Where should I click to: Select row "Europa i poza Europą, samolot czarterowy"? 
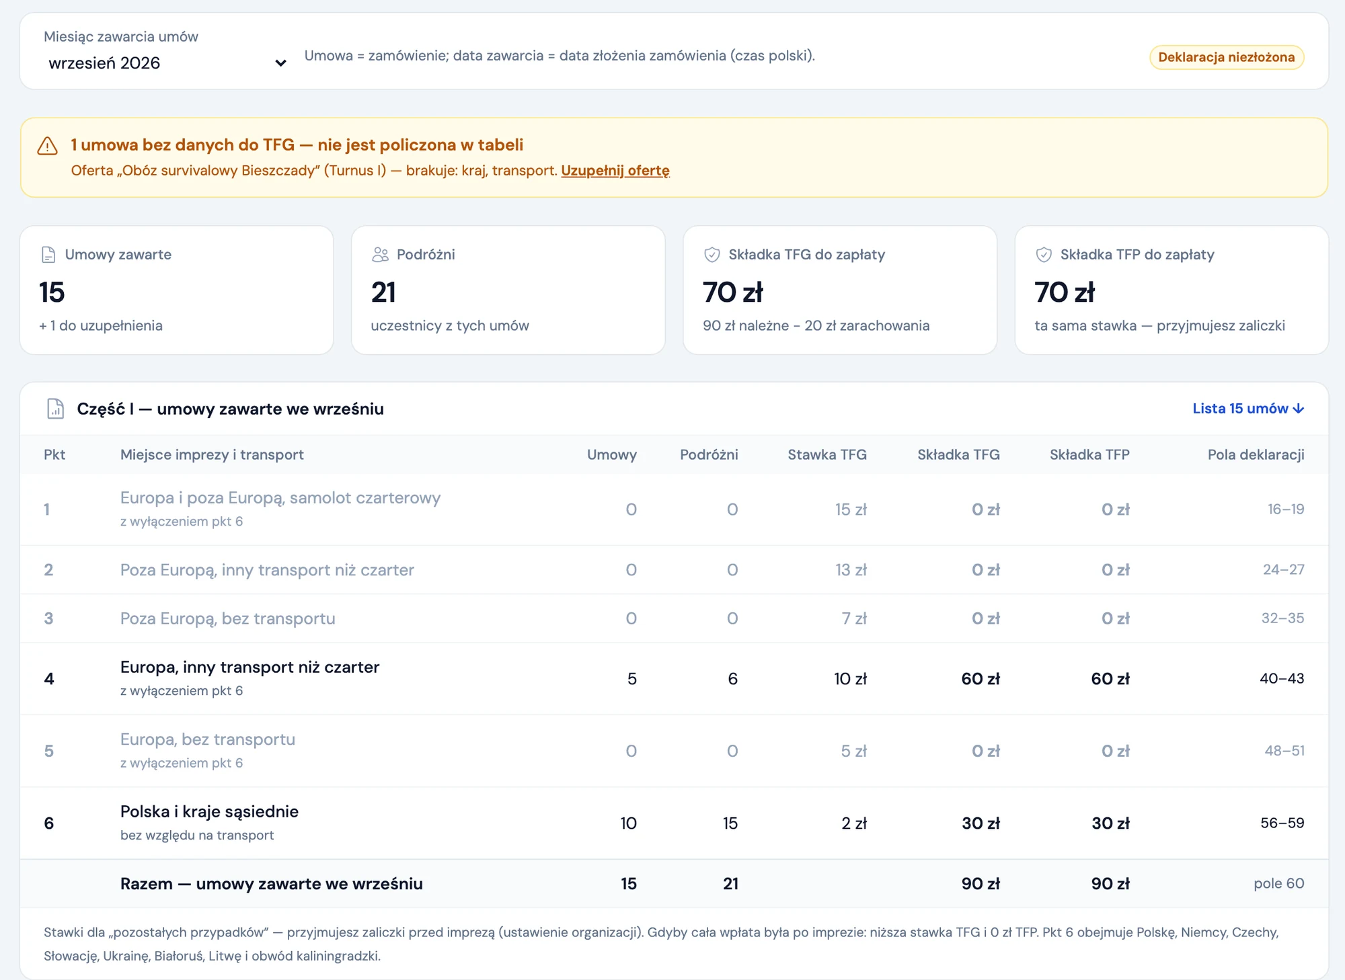pos(674,509)
